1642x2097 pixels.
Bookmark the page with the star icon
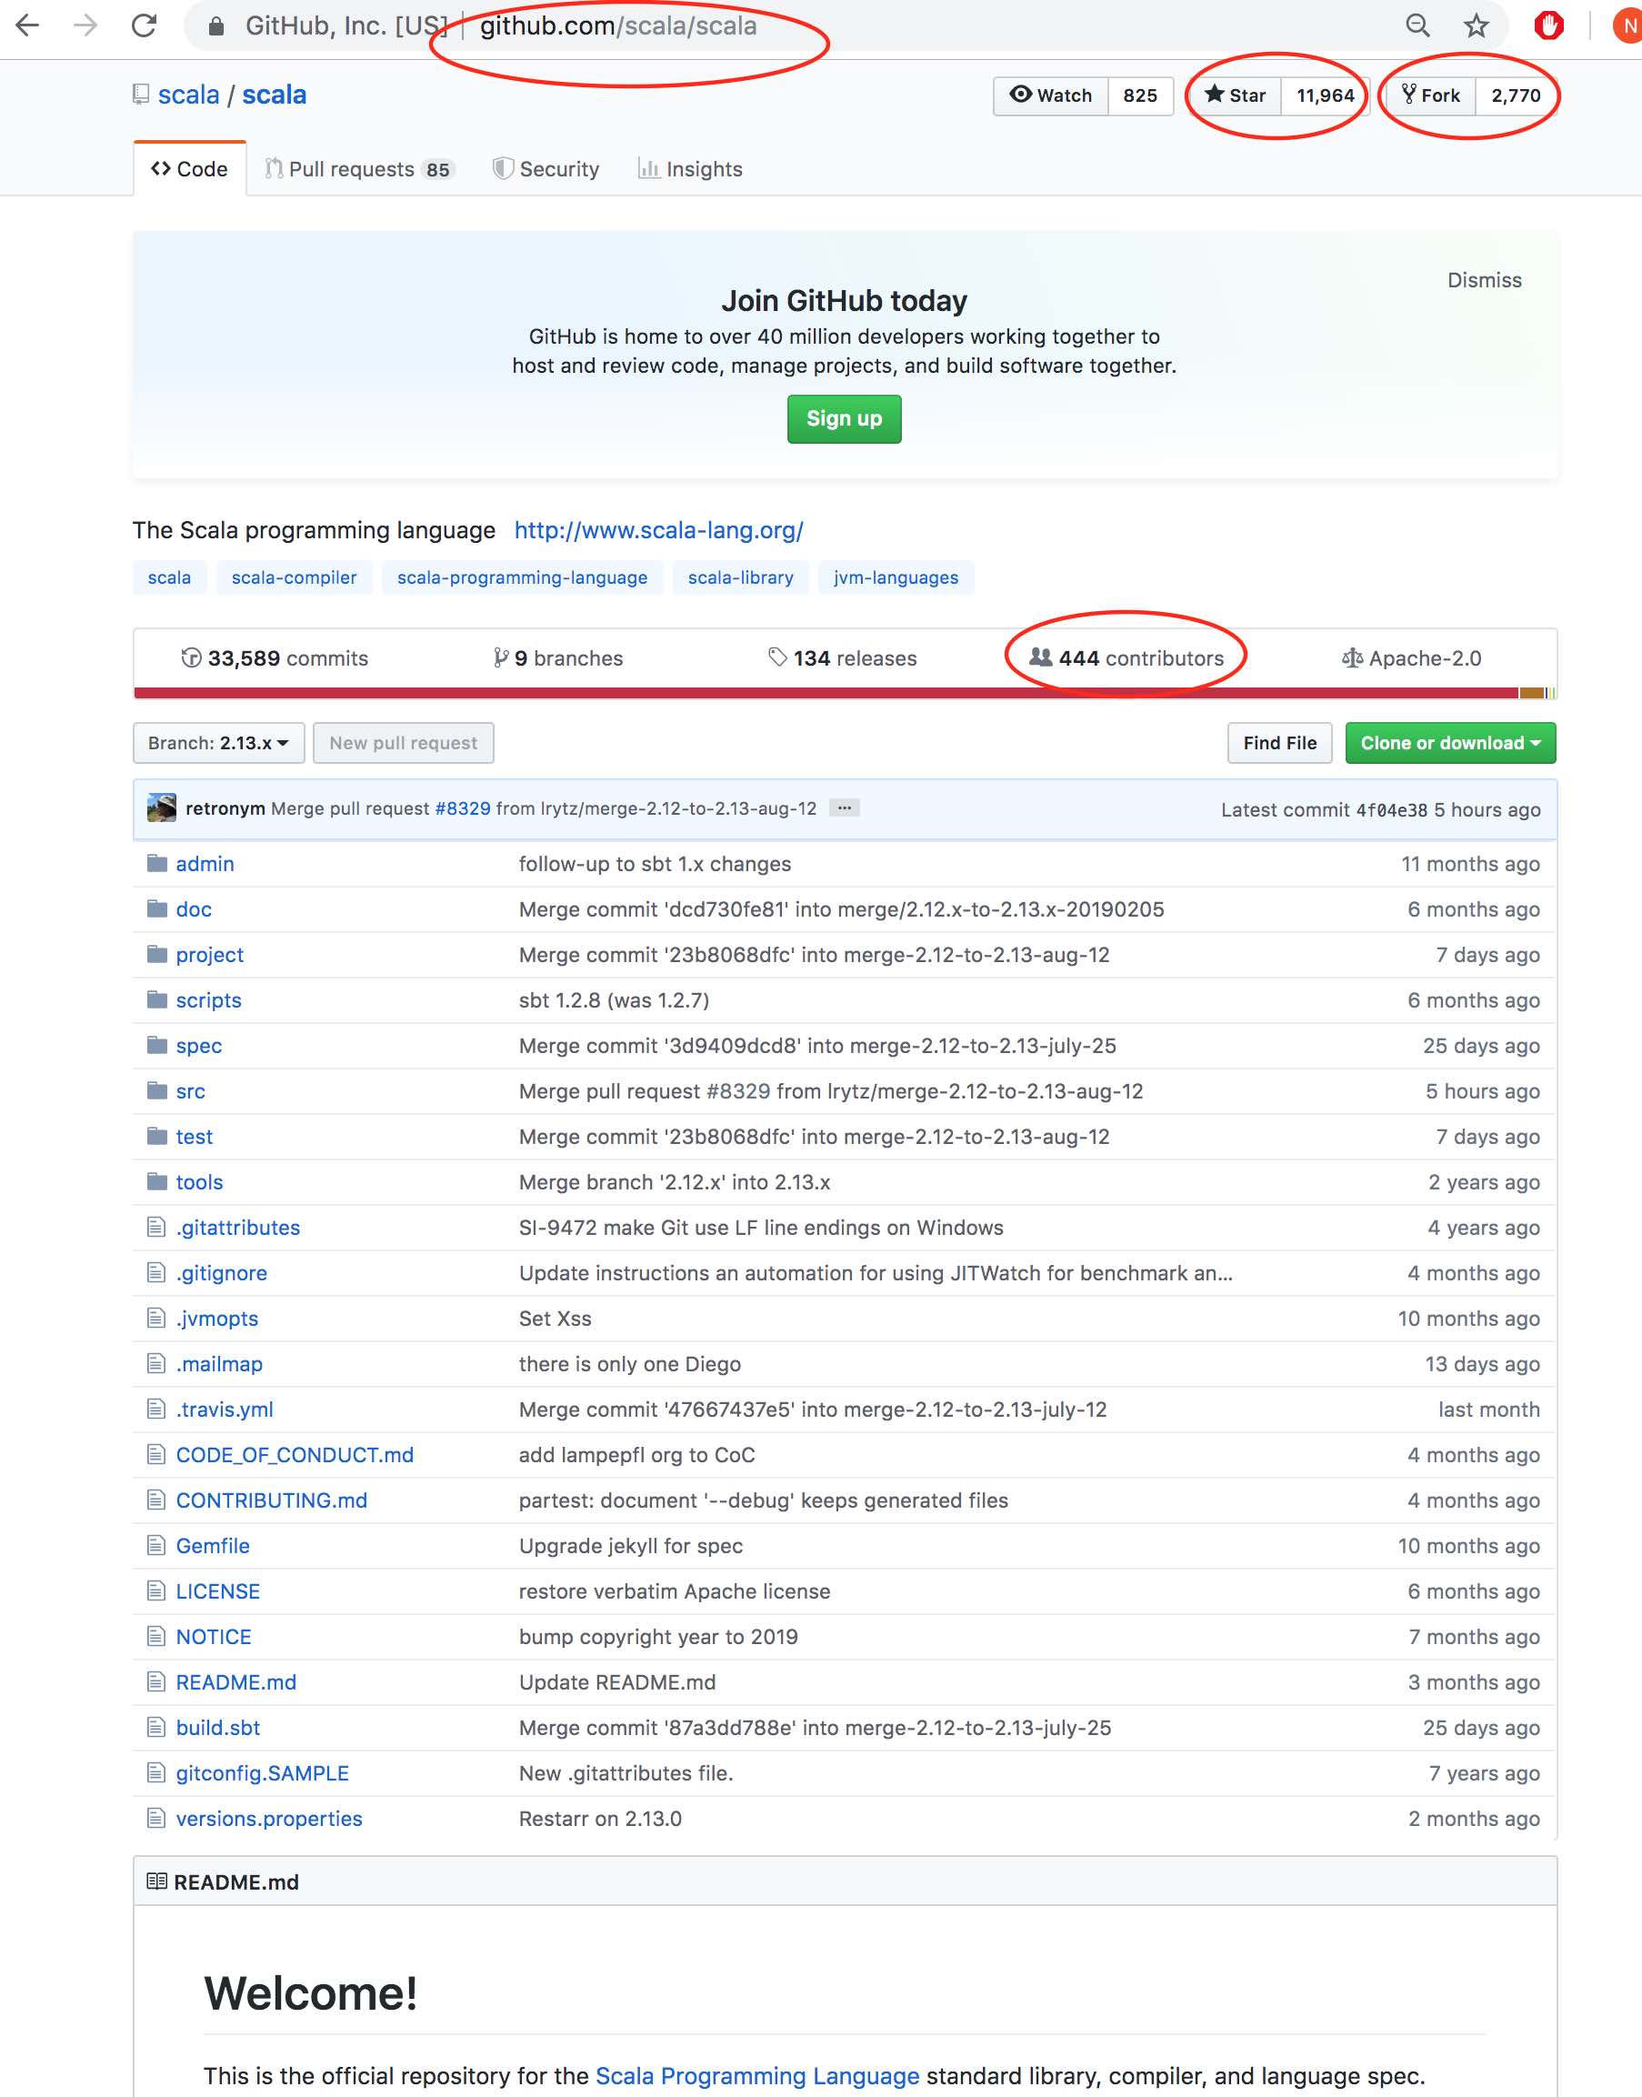point(1476,26)
